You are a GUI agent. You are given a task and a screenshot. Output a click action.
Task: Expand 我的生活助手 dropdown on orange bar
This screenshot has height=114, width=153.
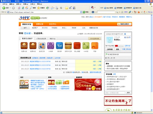click(x=125, y=24)
